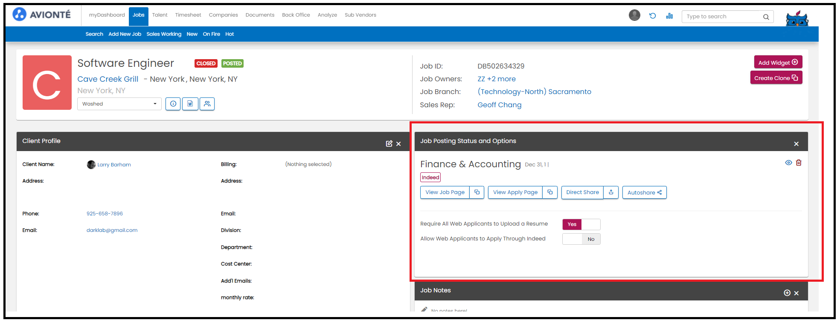Click the Finance & Accounting posting title
Screen dimensions: 840x323
tap(470, 164)
